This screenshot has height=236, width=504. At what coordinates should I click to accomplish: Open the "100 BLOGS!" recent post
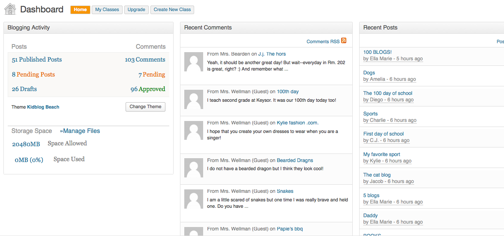[x=378, y=52]
